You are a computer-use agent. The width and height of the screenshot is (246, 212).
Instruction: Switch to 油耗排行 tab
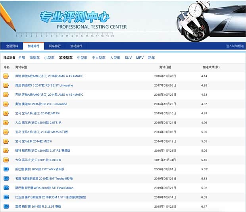click(x=76, y=46)
